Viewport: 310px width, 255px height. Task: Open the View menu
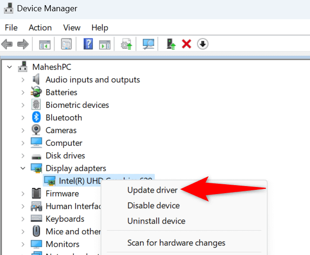click(72, 28)
